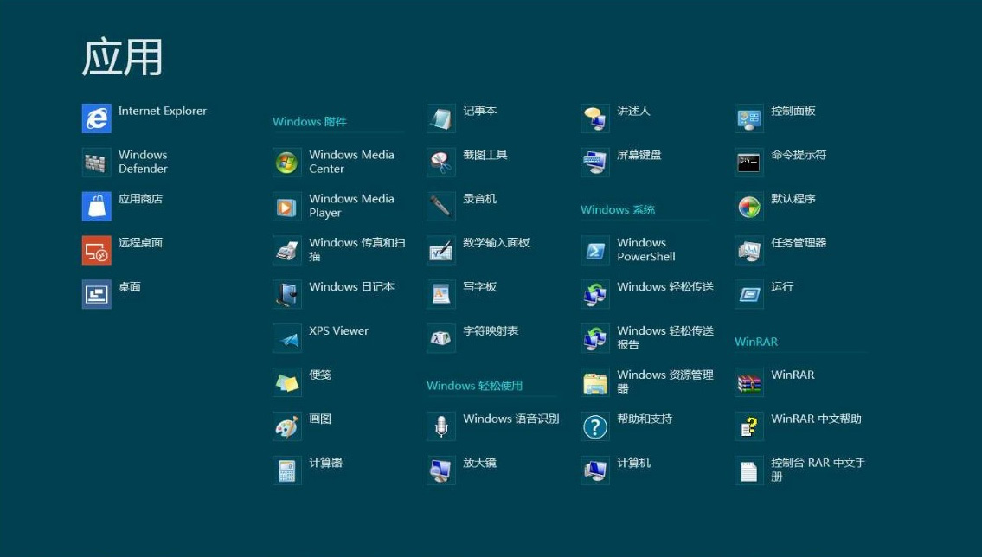Launch Windows 日记本 journal app

point(287,294)
